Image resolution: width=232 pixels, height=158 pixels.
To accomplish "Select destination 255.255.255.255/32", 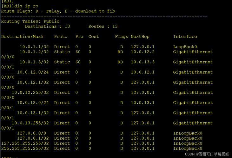I will [25, 149].
